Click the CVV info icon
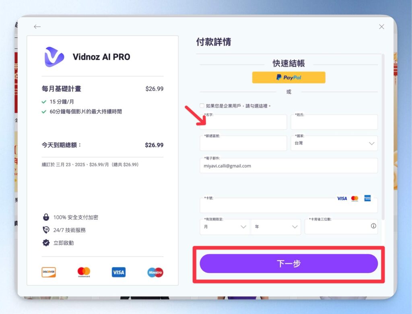 (x=373, y=226)
